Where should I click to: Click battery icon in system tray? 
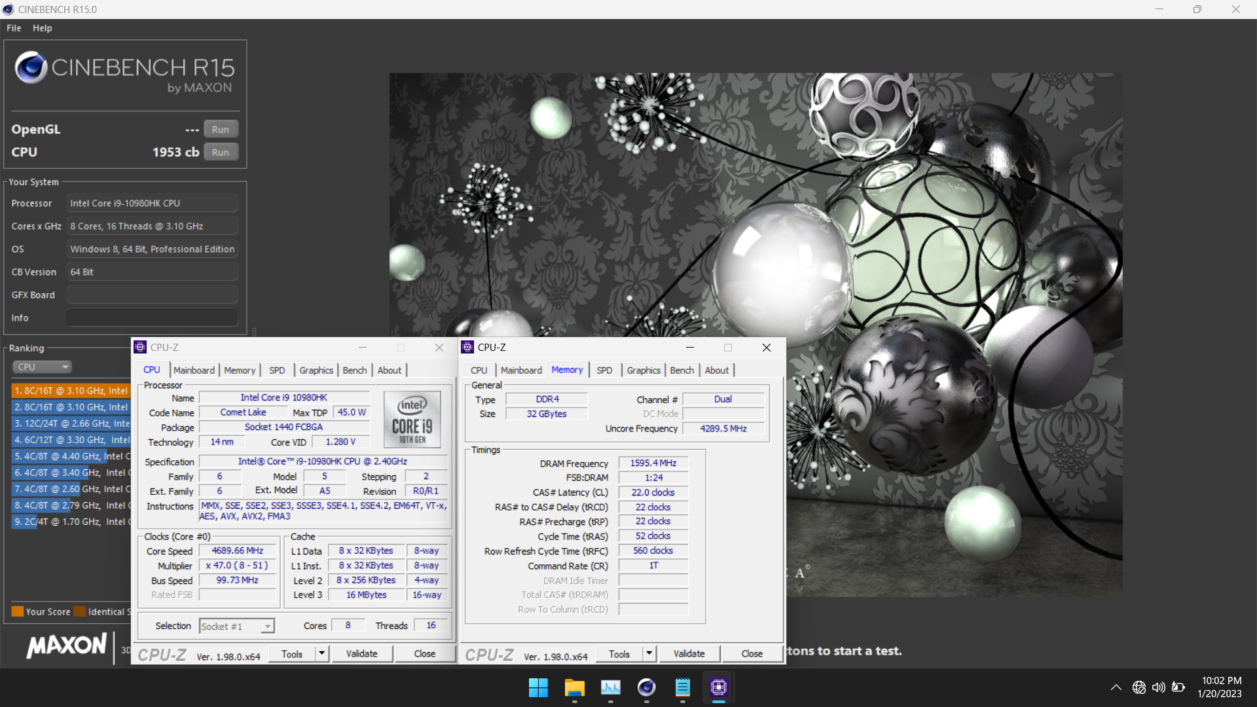(1178, 687)
